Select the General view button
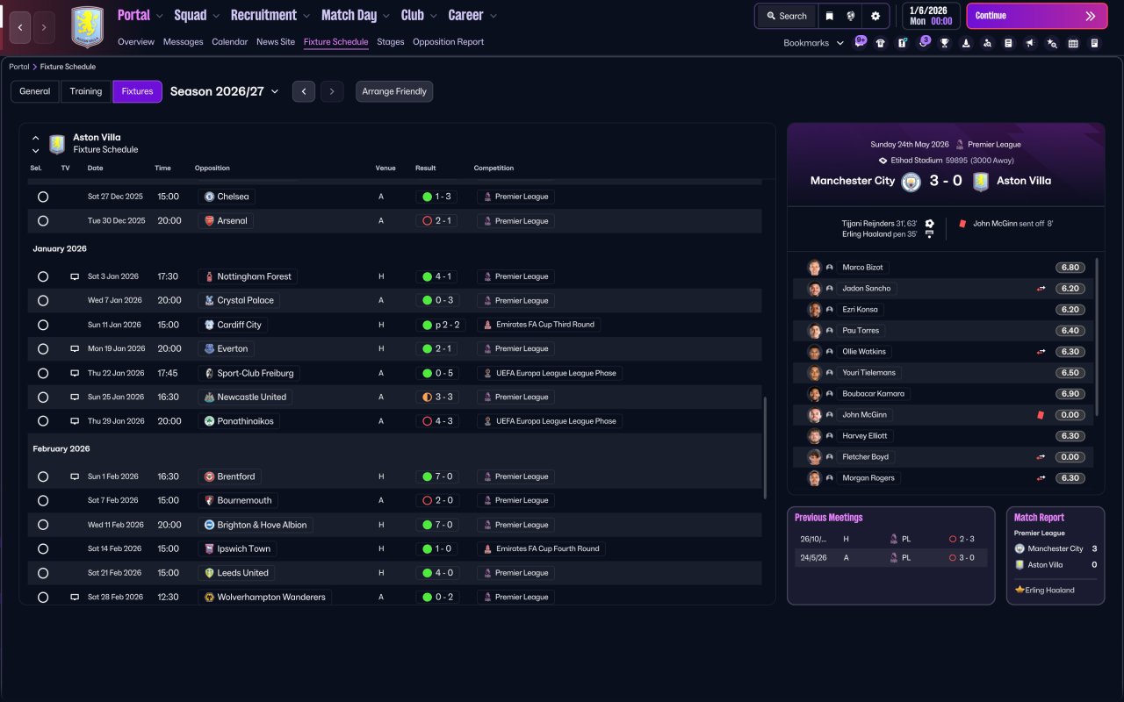Viewport: 1124px width, 702px height. click(35, 91)
